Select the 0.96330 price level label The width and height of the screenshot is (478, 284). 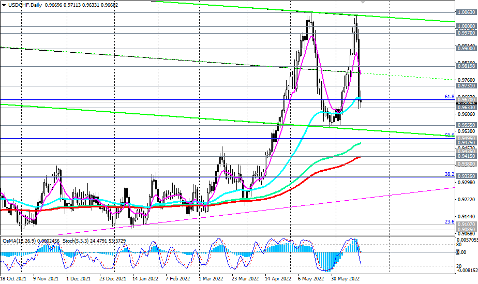click(466, 108)
